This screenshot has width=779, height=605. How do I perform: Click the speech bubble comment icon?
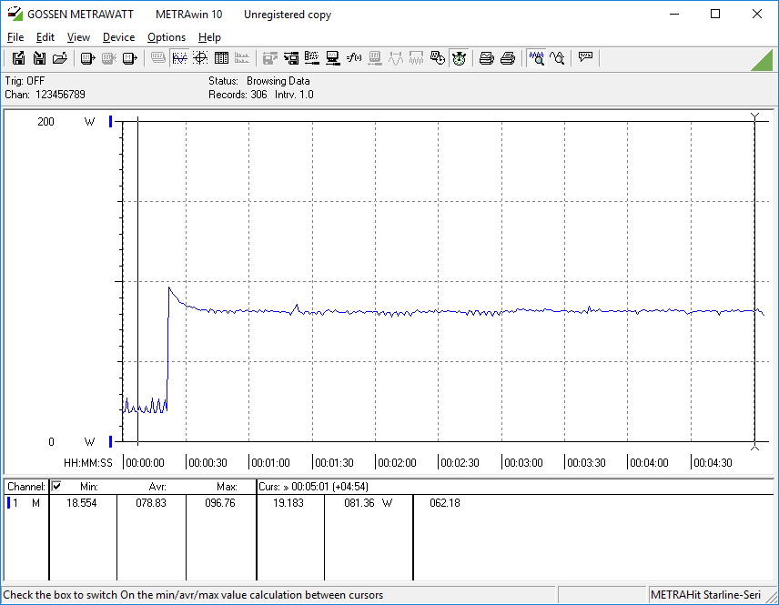pyautogui.click(x=585, y=58)
